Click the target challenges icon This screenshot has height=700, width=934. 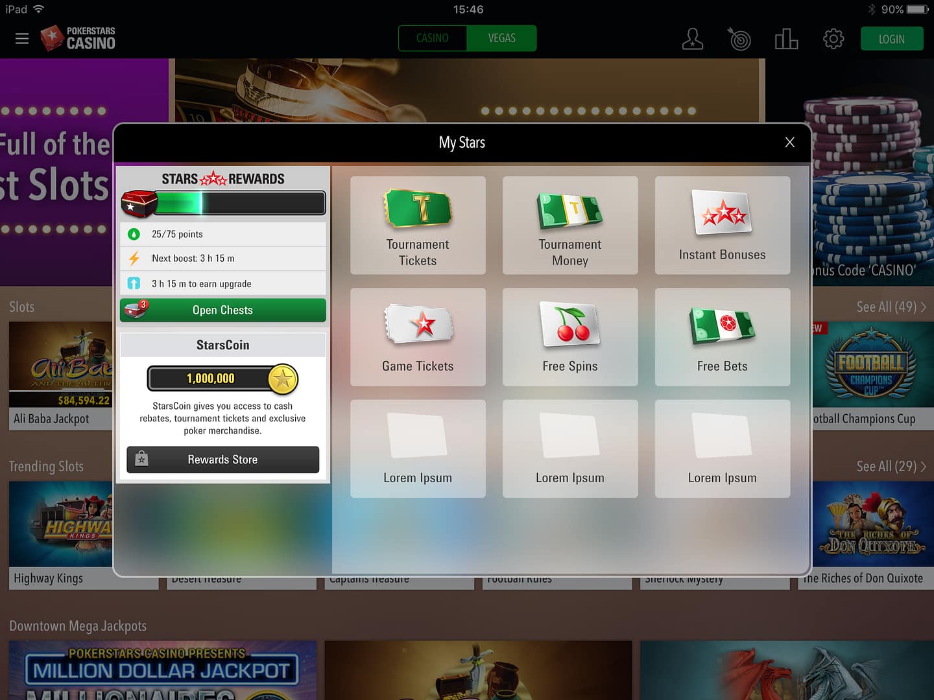[739, 39]
